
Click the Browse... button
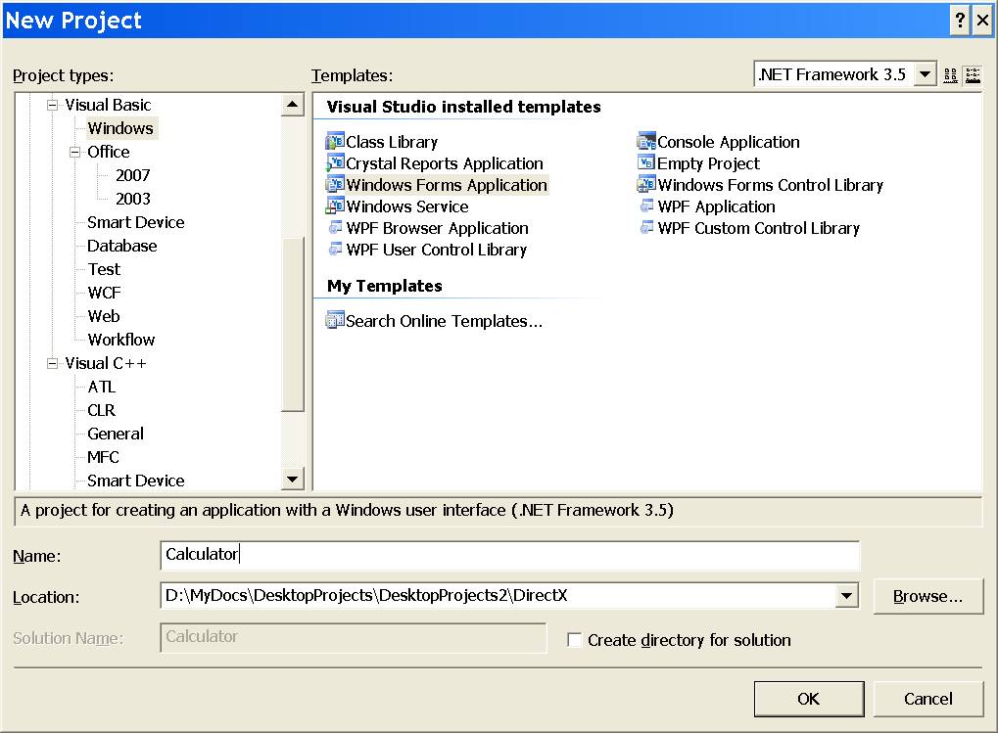(927, 596)
